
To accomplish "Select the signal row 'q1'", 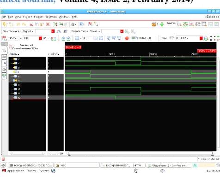I will [27, 85].
